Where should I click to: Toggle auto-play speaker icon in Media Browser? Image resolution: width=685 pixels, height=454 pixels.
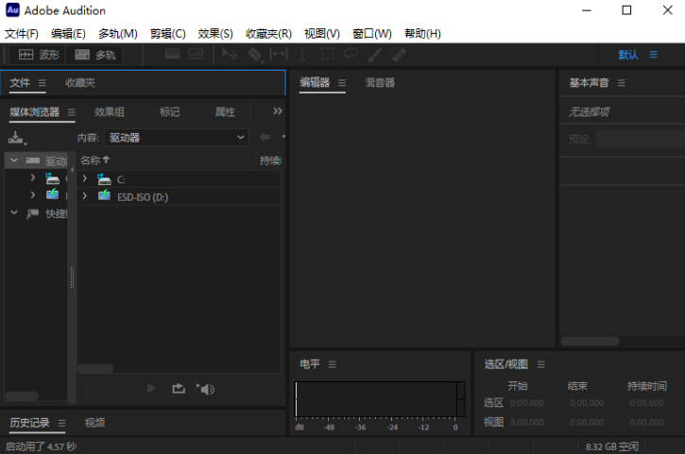tap(206, 388)
